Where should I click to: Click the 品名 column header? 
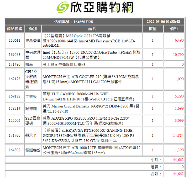pyautogui.click(x=92, y=29)
